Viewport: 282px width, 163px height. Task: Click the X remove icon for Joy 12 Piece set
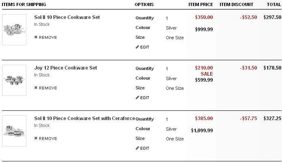click(36, 88)
